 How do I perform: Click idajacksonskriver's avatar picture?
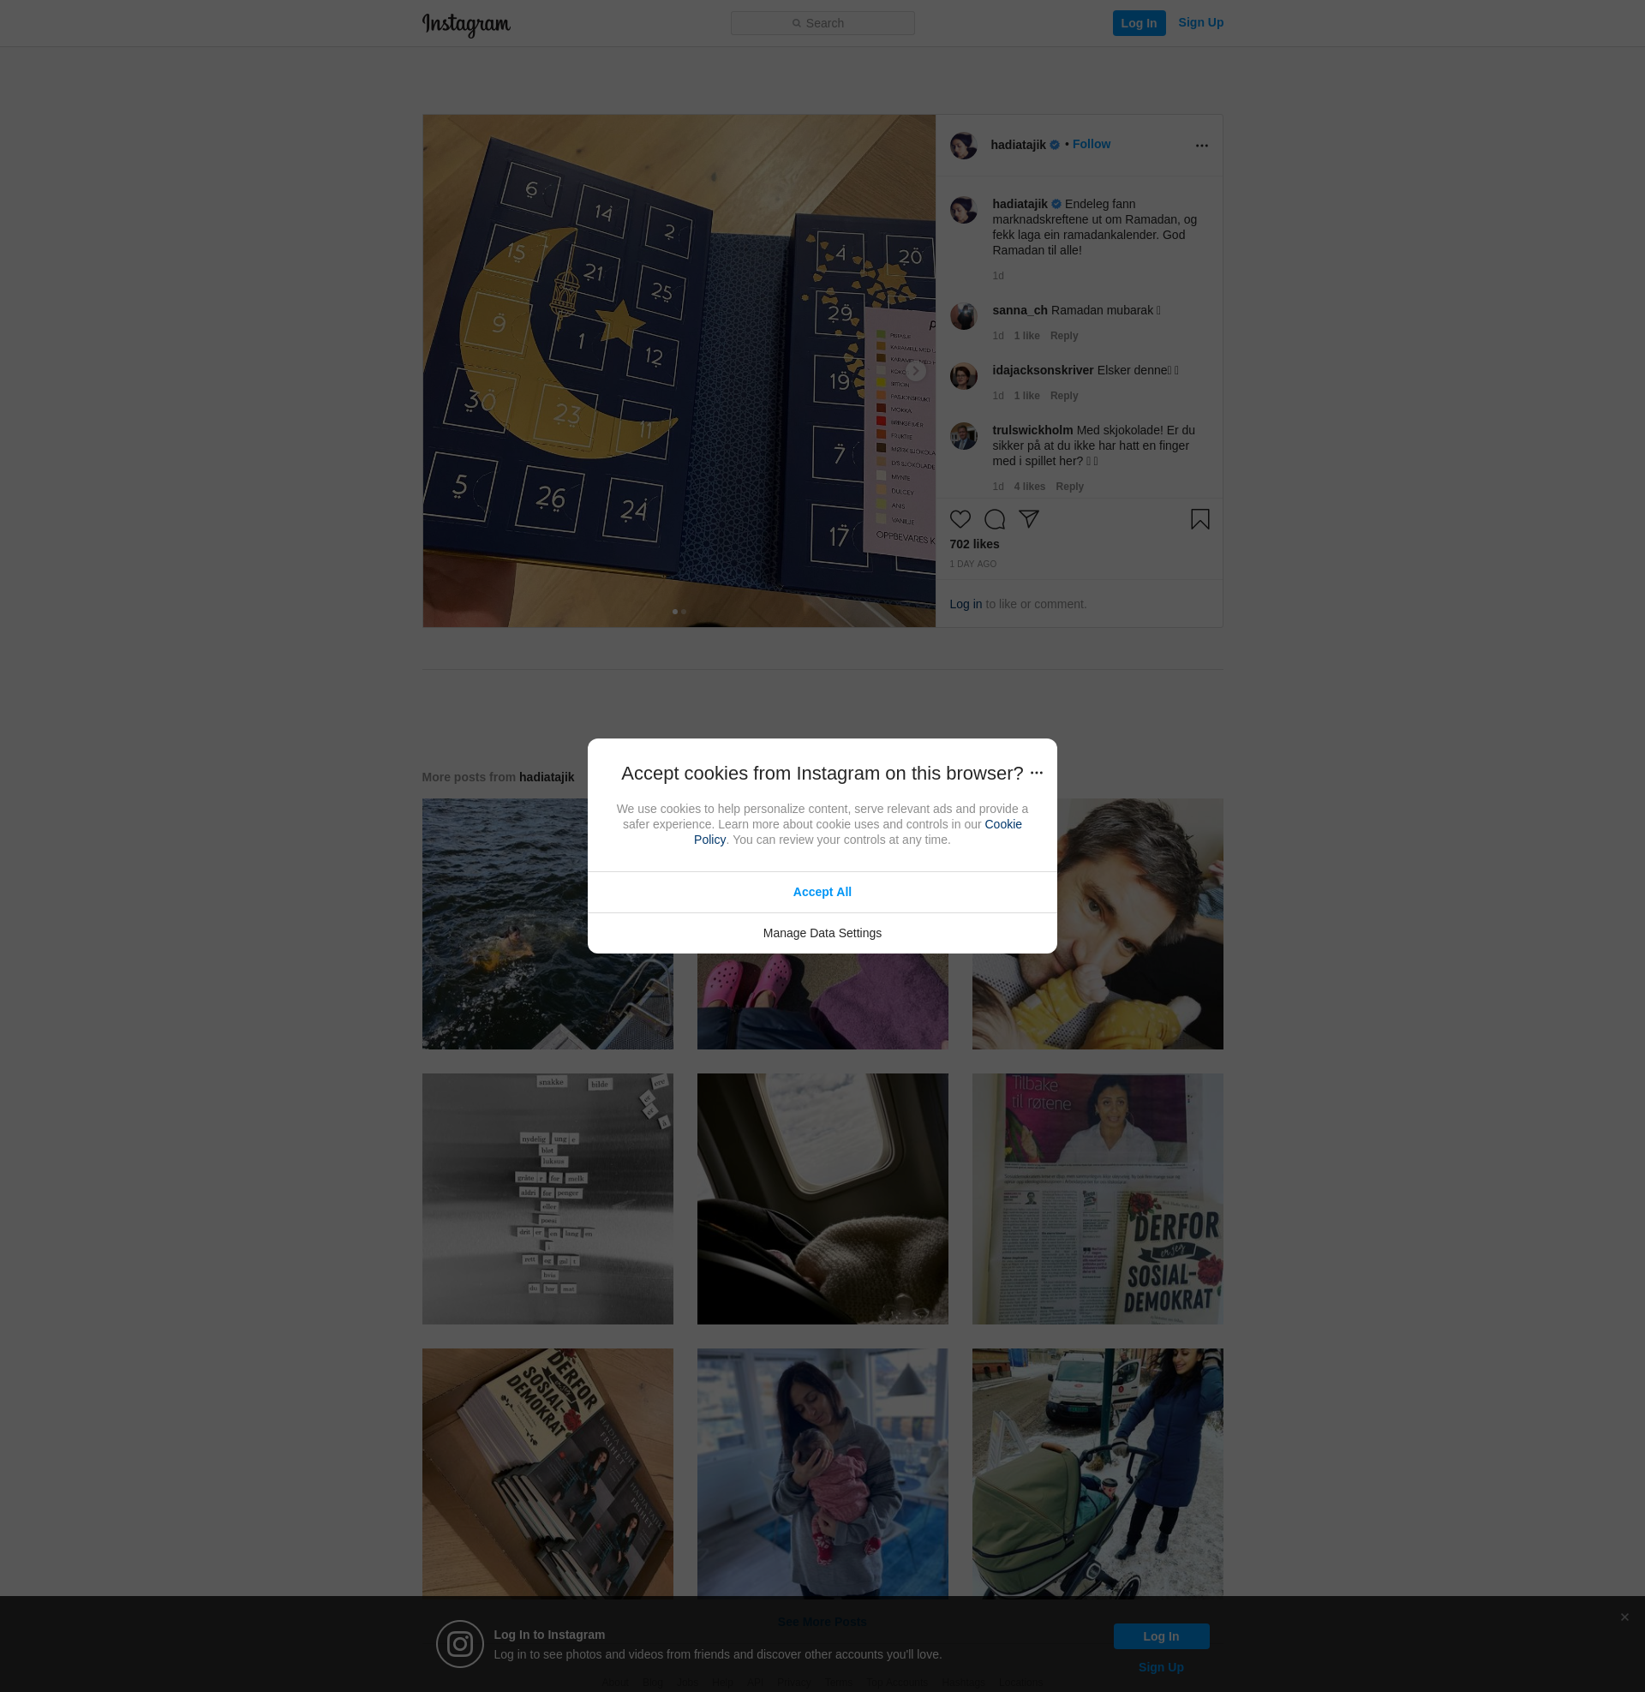963,376
